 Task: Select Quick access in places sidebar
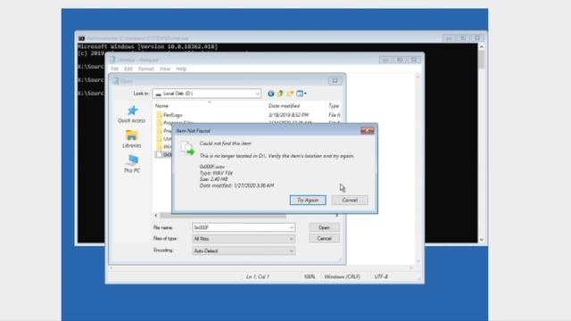point(132,114)
